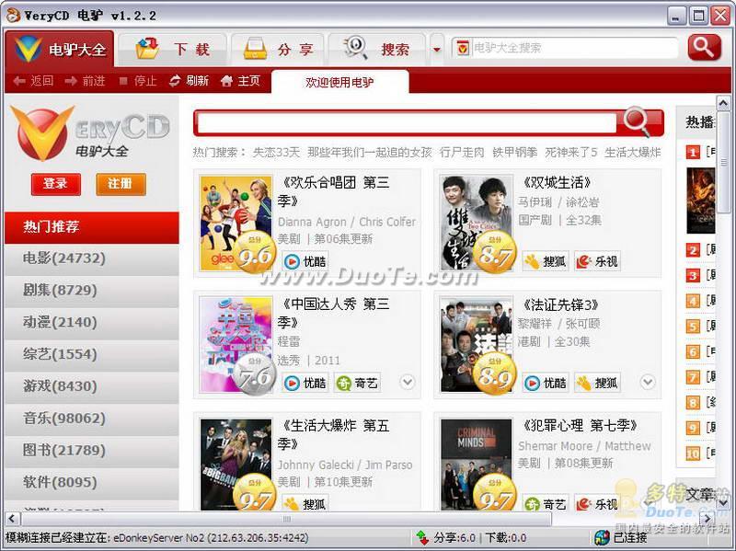Select the 欢迎使用电驴 page tab
This screenshot has width=736, height=551.
(339, 82)
